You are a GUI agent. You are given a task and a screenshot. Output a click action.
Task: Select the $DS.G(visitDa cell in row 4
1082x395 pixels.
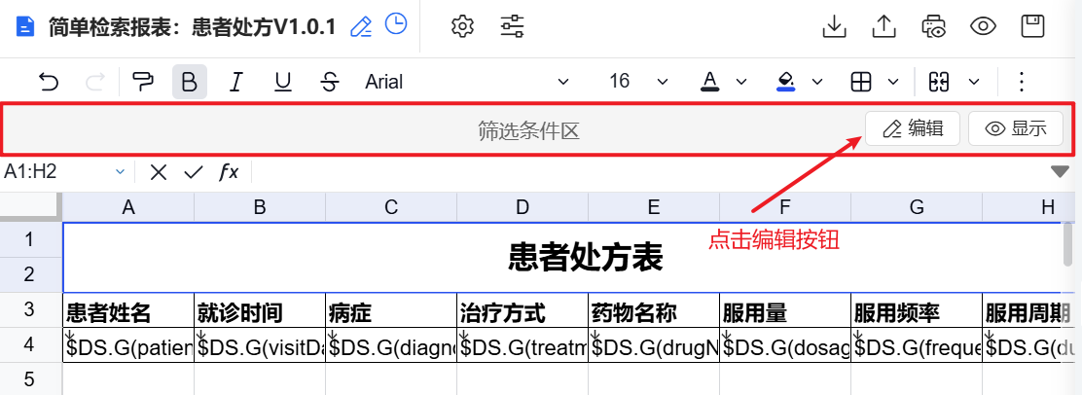(x=260, y=345)
